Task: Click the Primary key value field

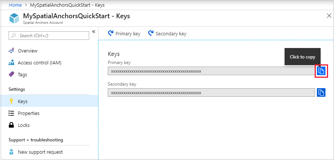Action: pyautogui.click(x=211, y=71)
